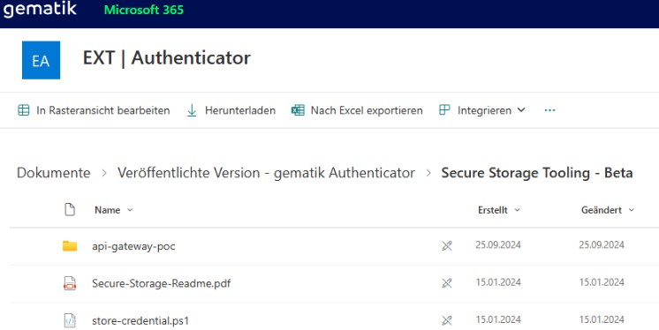Click the pin icon beside Secure-Storage-Readme.pdf
Viewport: 659px width, 330px height.
pyautogui.click(x=447, y=283)
